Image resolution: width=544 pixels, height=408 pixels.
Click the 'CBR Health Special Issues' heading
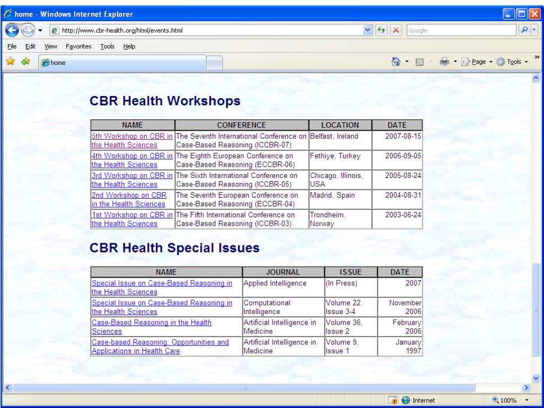[174, 248]
